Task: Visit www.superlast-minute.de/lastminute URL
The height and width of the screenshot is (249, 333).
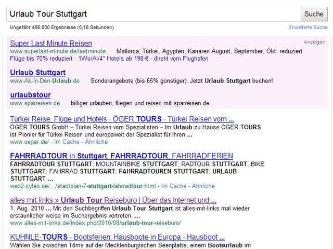Action: [x=58, y=51]
